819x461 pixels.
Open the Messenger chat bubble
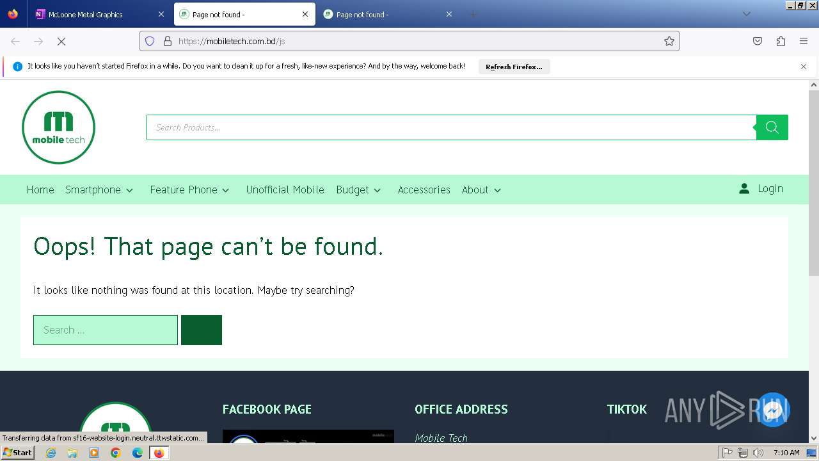click(772, 410)
